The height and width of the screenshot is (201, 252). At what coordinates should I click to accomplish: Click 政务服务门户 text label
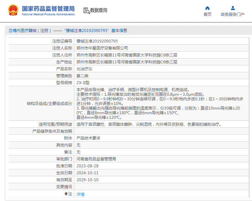point(233,15)
